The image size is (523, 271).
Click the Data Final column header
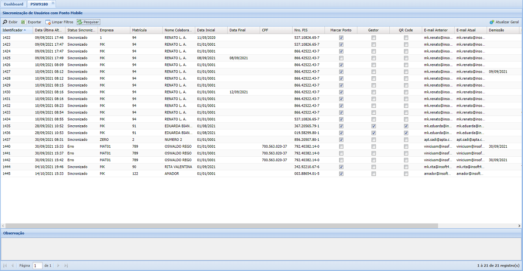244,30
